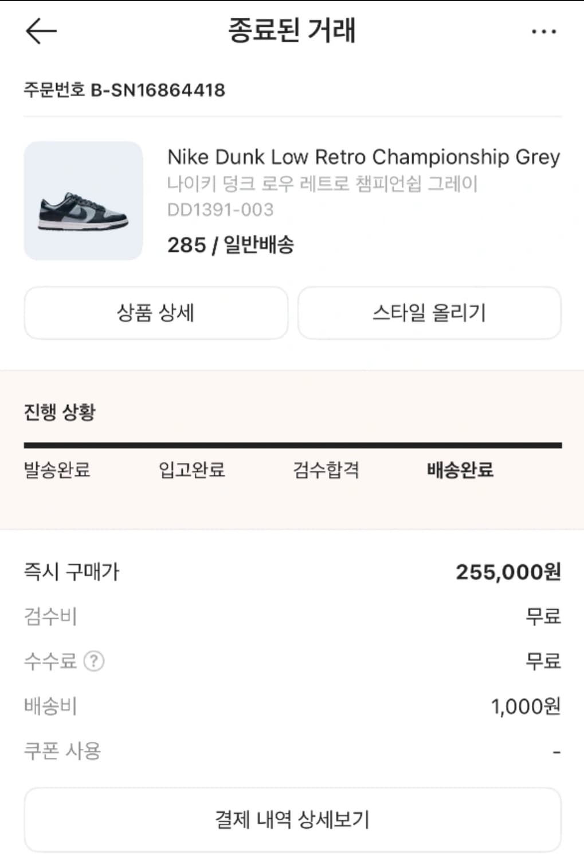Tap the back arrow icon
Viewport: 584px width, 861px height.
click(41, 31)
